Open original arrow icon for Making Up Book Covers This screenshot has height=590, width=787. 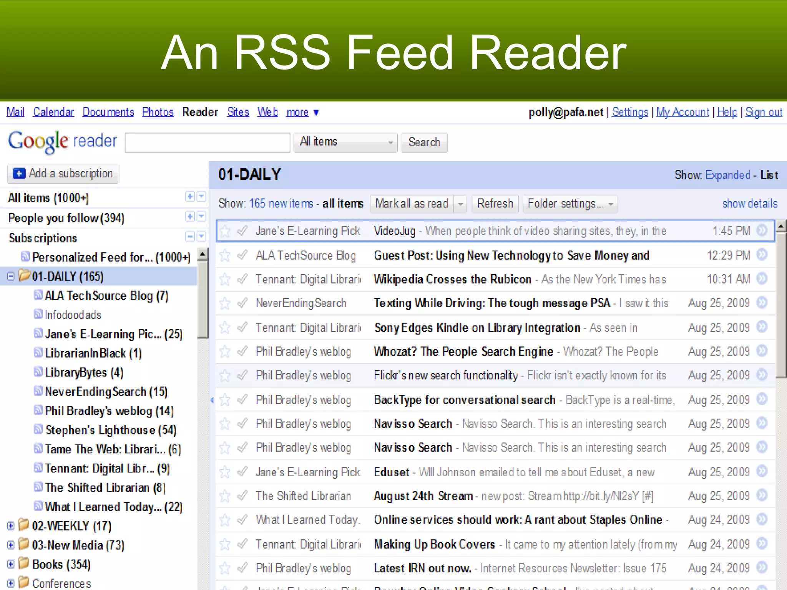(x=762, y=544)
